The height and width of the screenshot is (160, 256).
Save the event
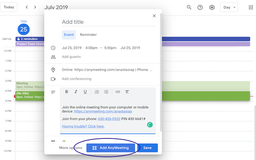coord(148,148)
